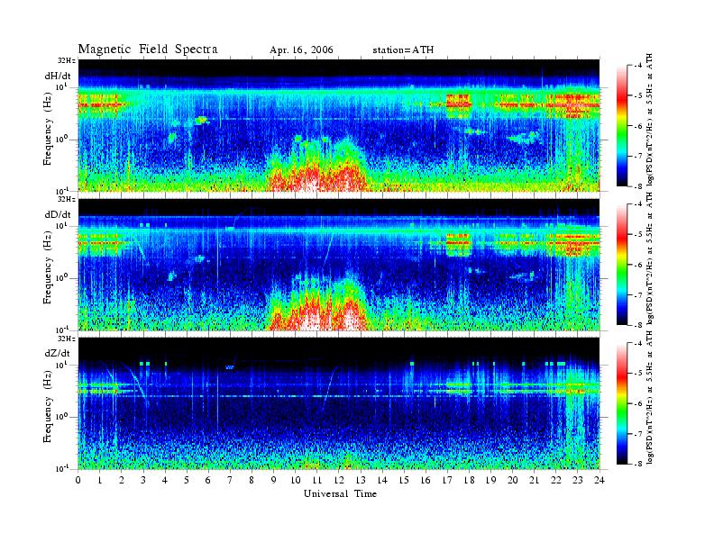
Task: Click hour '18' on the time axis
Action: tap(470, 481)
